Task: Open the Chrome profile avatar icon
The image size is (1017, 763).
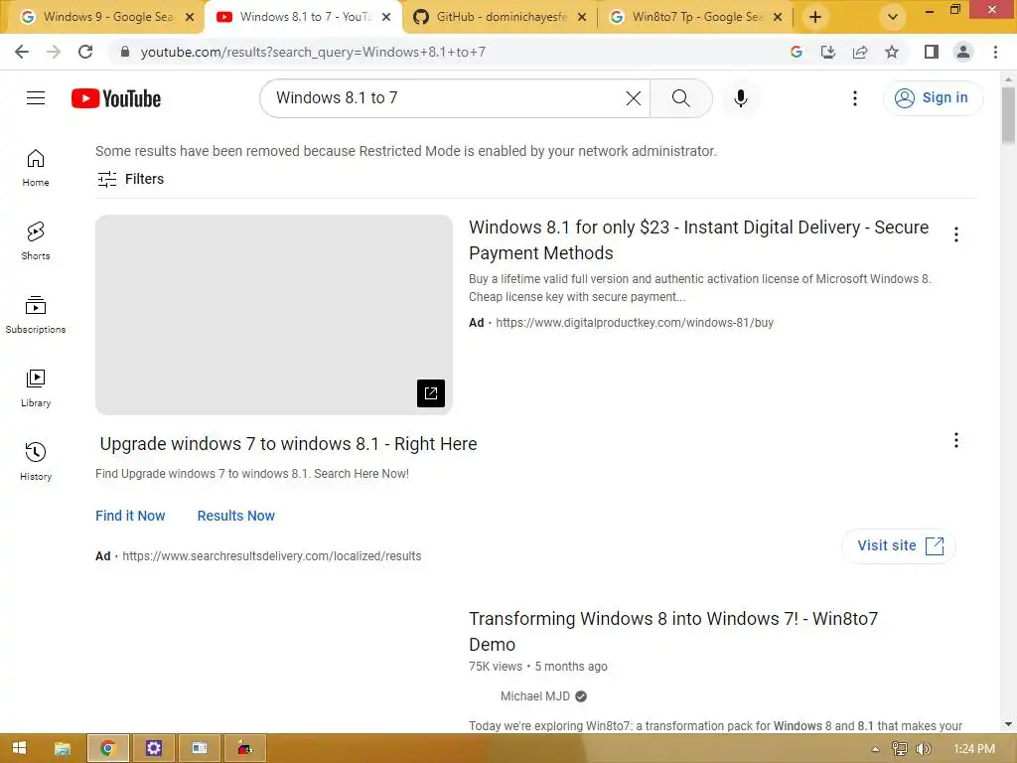Action: 963,52
